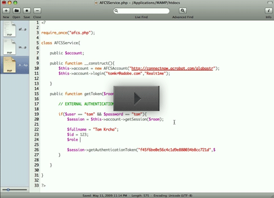274x198 pixels.
Task: Click the connectnow.acrobat.com URL in code
Action: coord(172,68)
